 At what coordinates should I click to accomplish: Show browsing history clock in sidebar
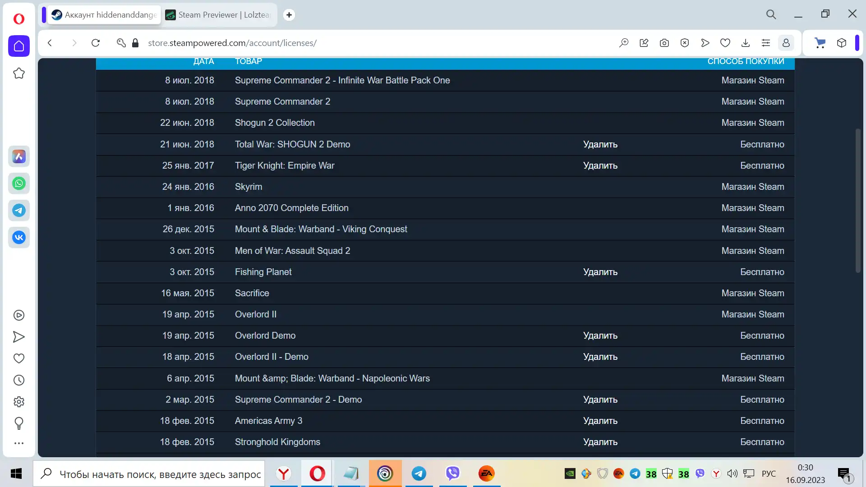click(19, 380)
